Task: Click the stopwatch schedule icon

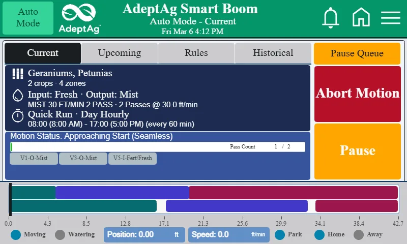Action: coord(18,116)
